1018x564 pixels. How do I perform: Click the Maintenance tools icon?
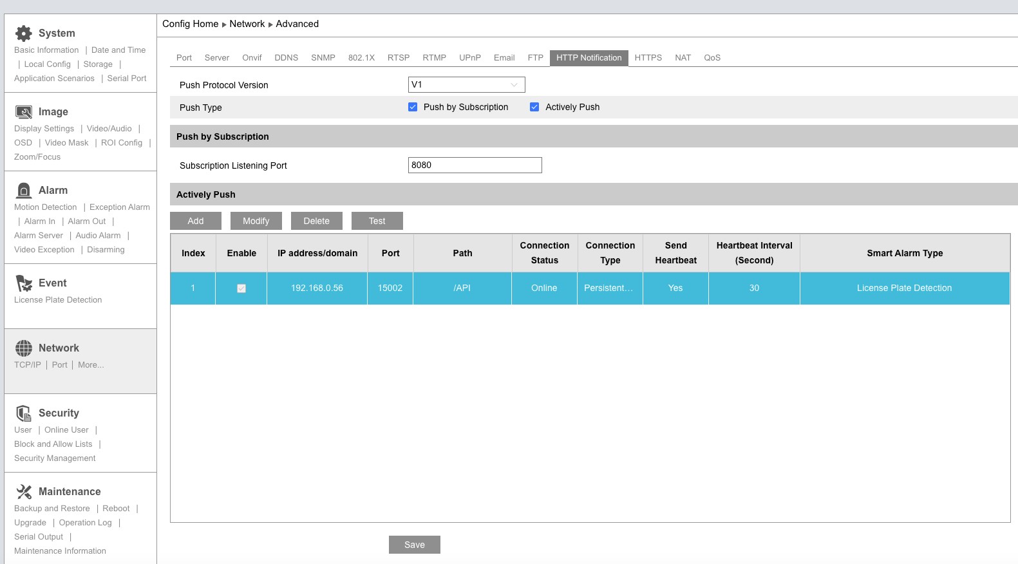tap(24, 492)
